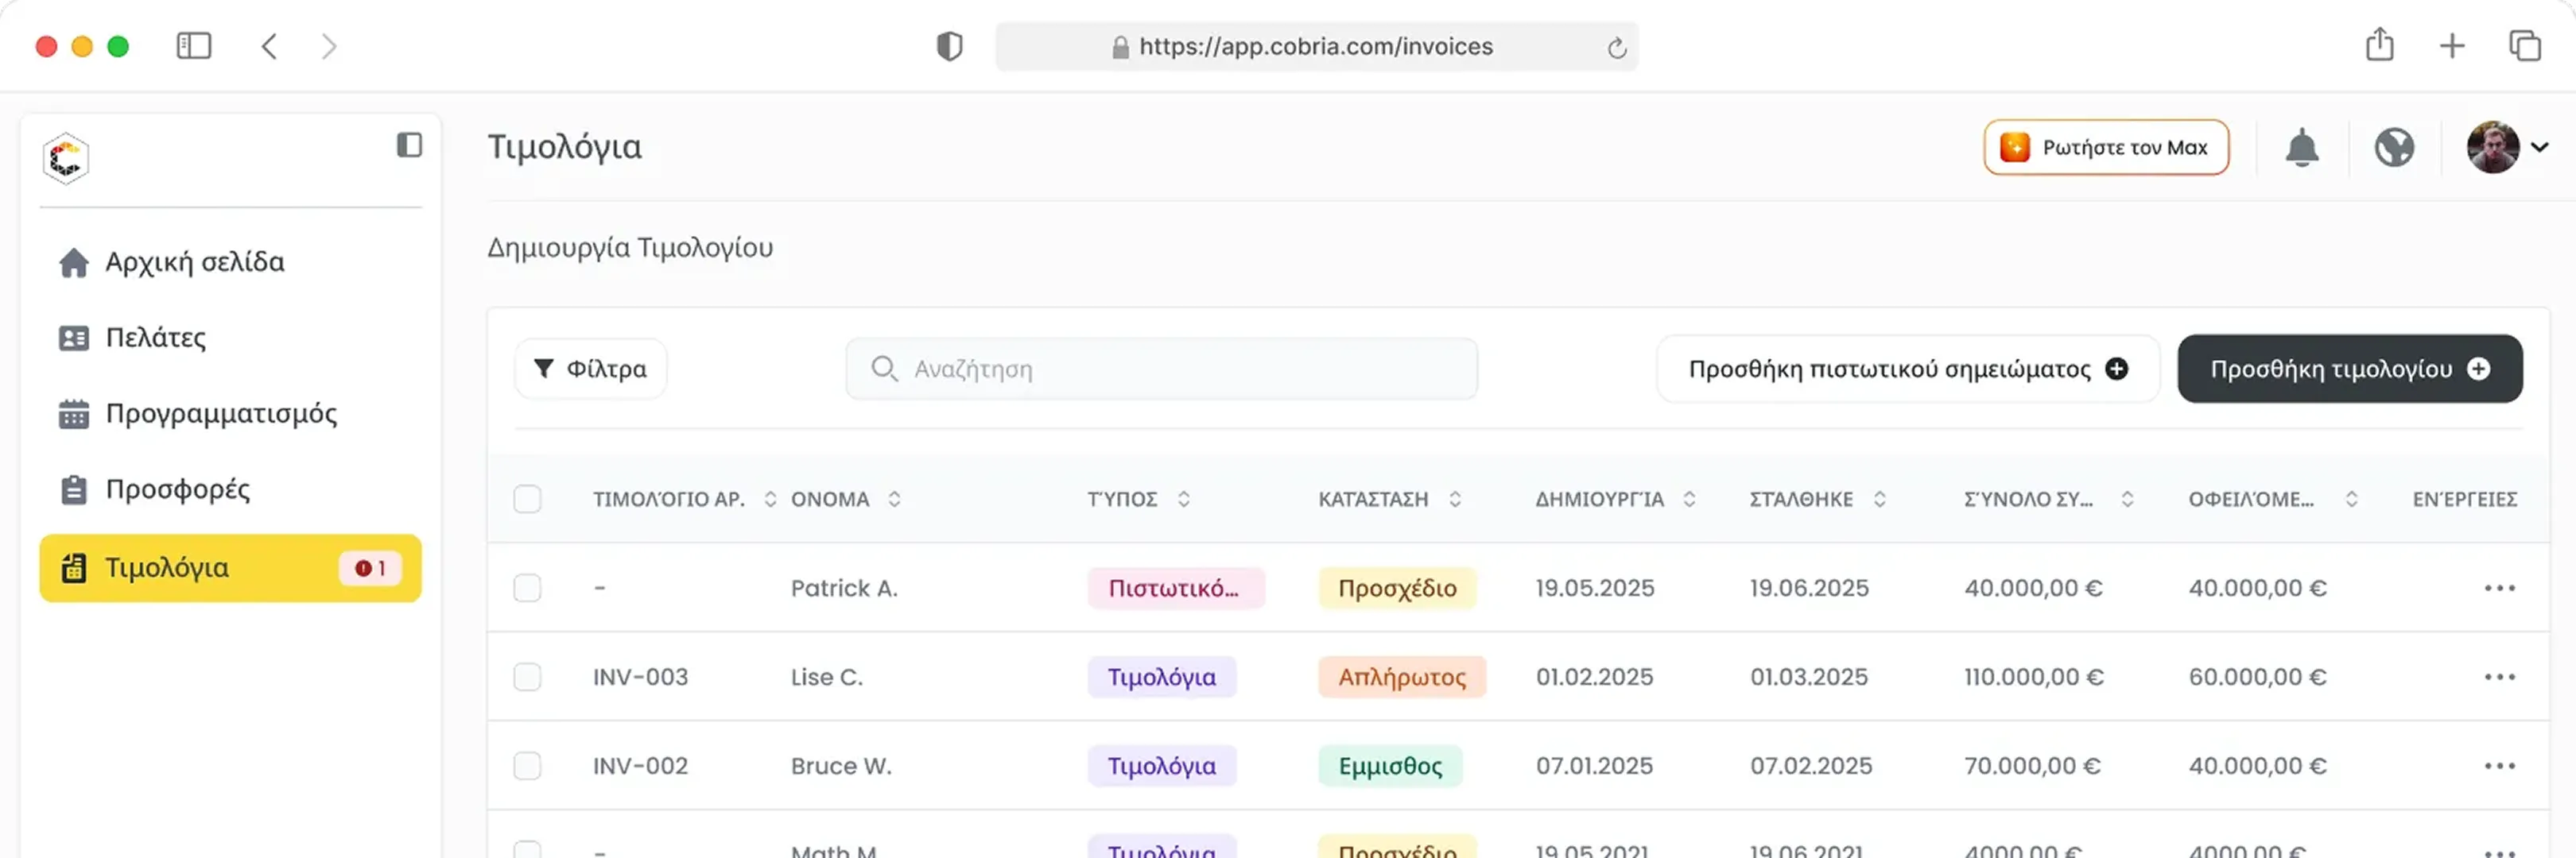2576x858 pixels.
Task: Click total amount 70.000,00 €
Action: (x=2032, y=766)
